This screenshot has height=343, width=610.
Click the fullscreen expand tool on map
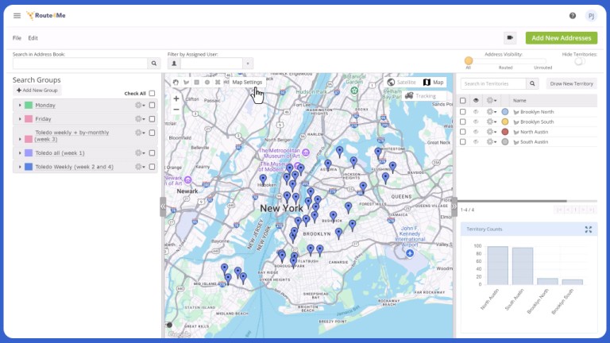tap(218, 83)
